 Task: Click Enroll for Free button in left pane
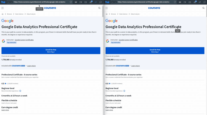click(x=51, y=51)
